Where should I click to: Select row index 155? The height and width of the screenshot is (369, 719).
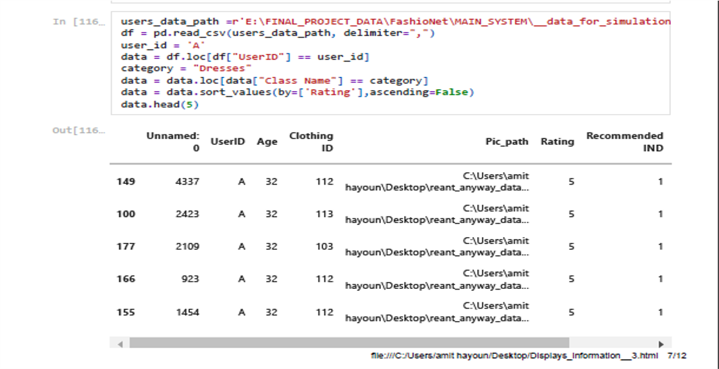click(x=126, y=312)
